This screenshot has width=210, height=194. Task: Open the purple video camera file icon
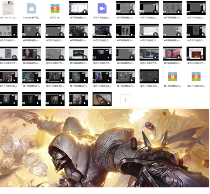[x=102, y=8]
